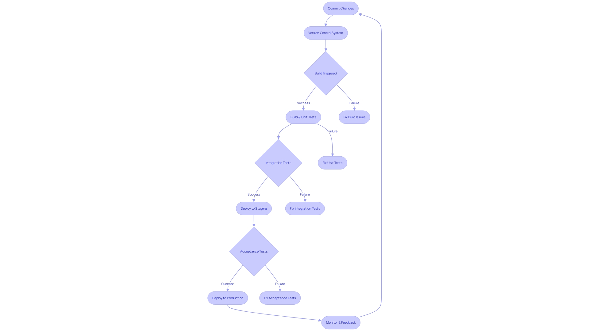
Task: Click the Success path from Build Triggered
Action: pos(303,103)
